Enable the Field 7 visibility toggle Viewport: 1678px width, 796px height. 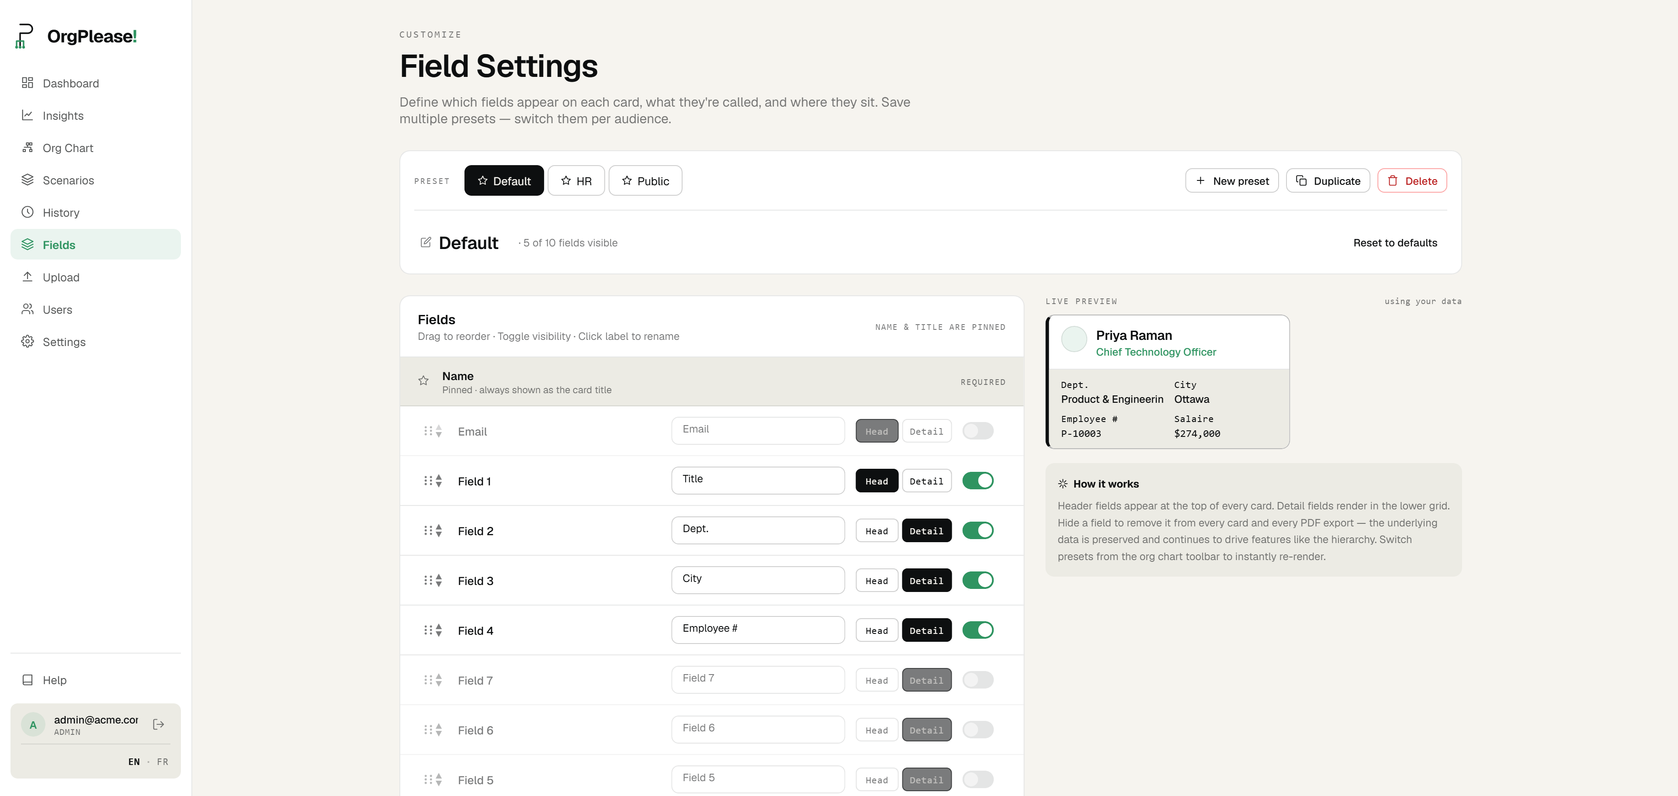[x=978, y=680]
